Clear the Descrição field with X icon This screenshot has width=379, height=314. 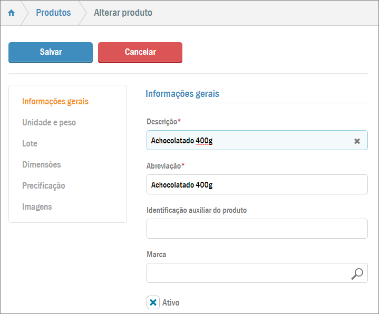[357, 141]
